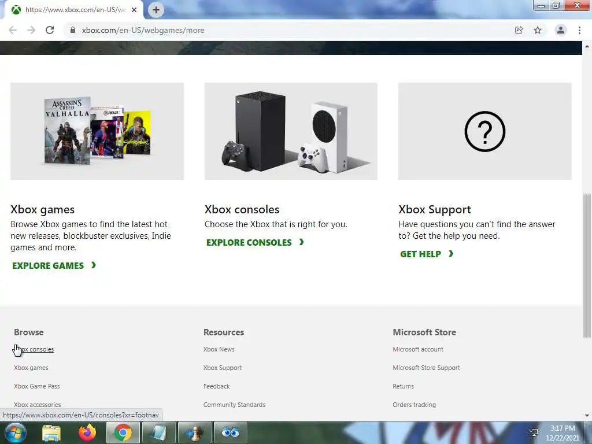Open the Returns footer link
Image resolution: width=592 pixels, height=444 pixels.
tap(403, 386)
